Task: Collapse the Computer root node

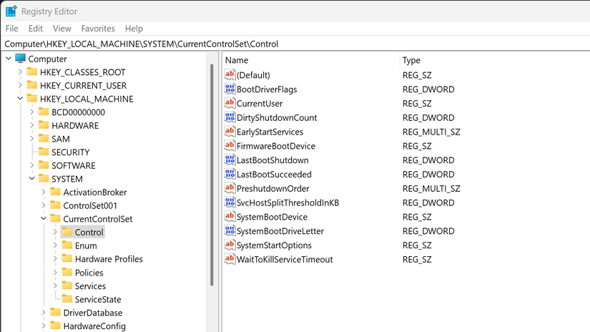Action: pyautogui.click(x=9, y=59)
